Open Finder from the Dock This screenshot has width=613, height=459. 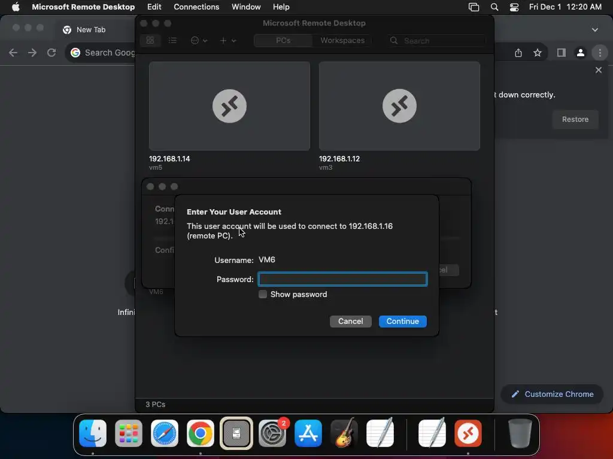93,433
